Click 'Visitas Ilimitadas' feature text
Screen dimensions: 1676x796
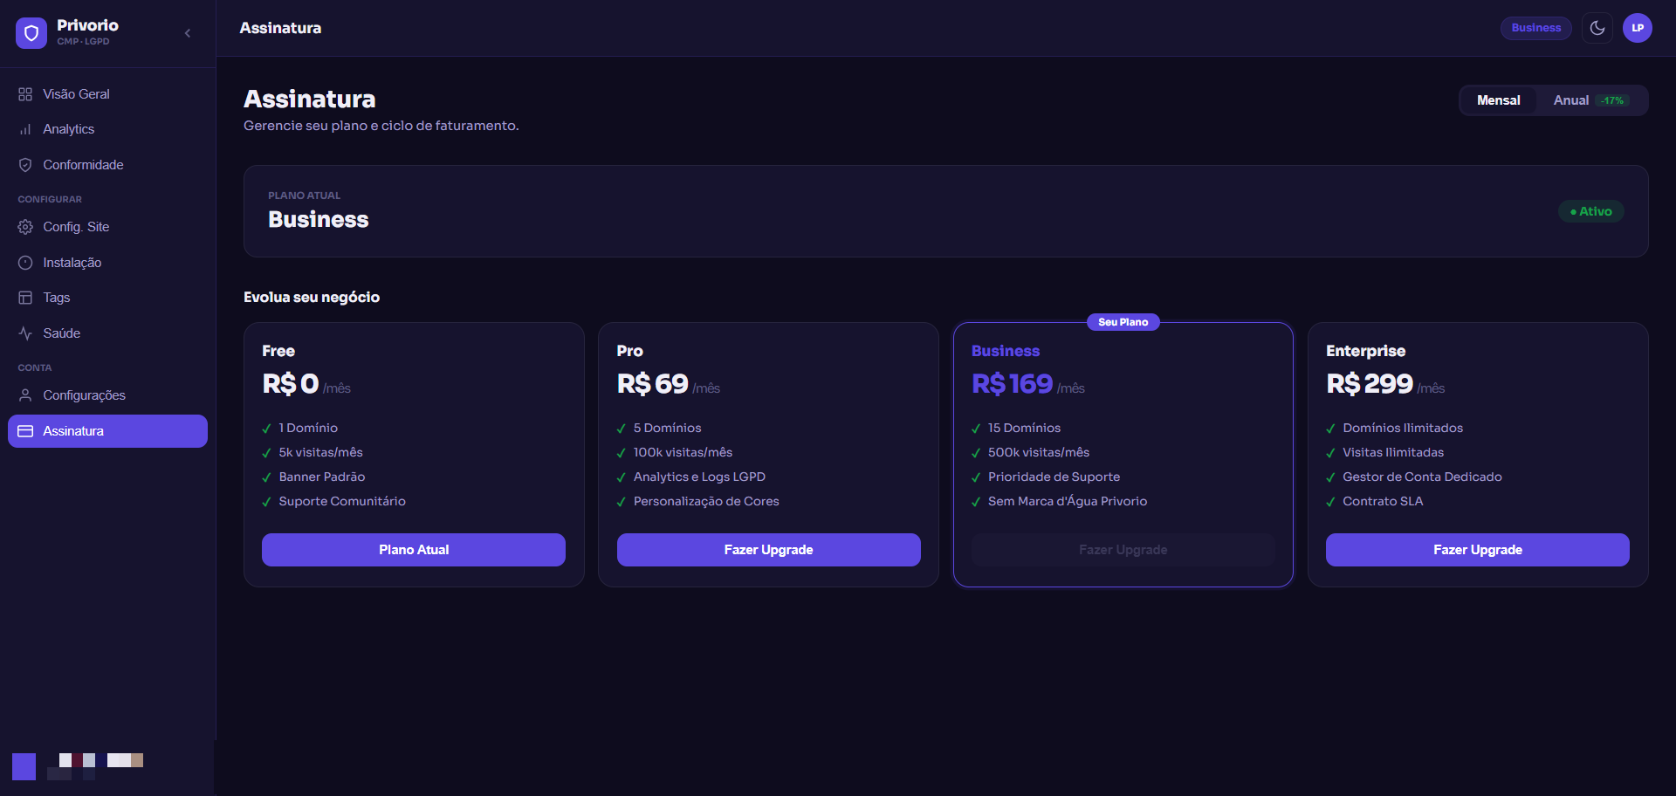click(1393, 452)
